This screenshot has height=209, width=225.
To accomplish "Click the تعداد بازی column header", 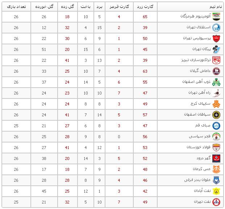I will [x=16, y=7].
